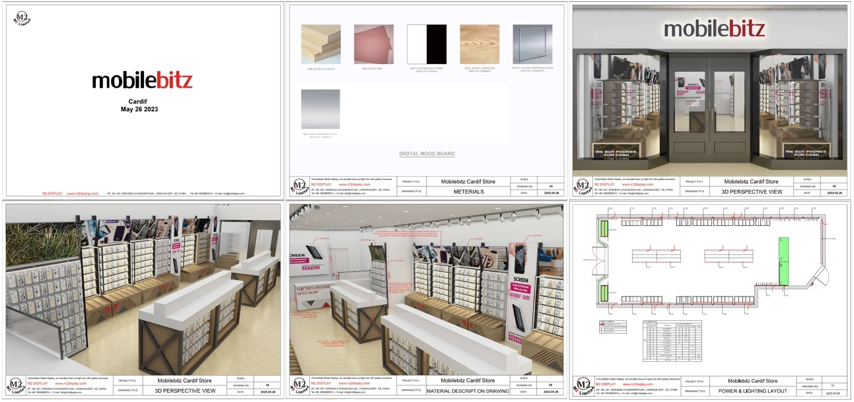The height and width of the screenshot is (402, 854).
Task: Click M2 Limited logo on Power & Lighting page
Action: (x=583, y=386)
